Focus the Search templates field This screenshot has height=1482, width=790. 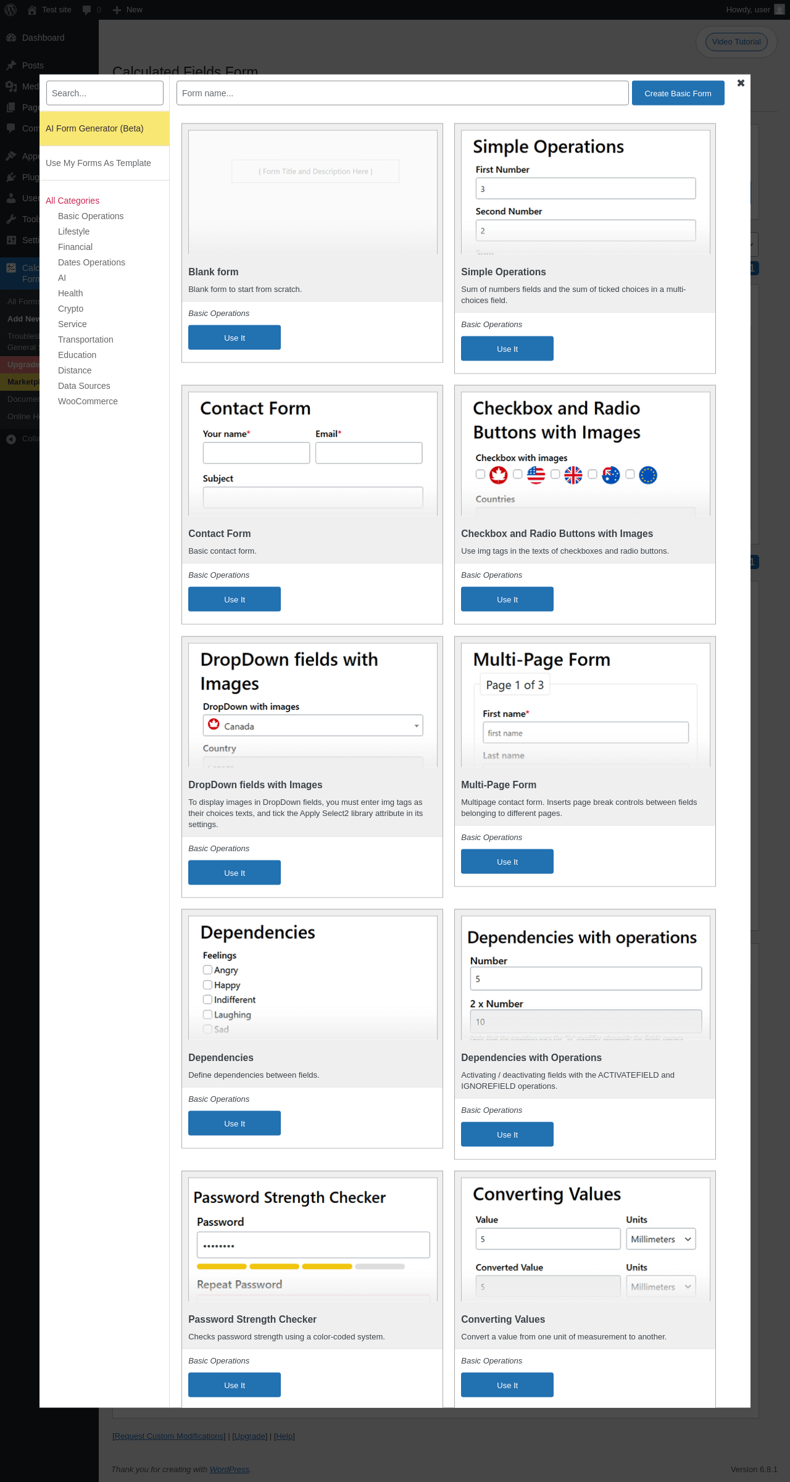[105, 93]
